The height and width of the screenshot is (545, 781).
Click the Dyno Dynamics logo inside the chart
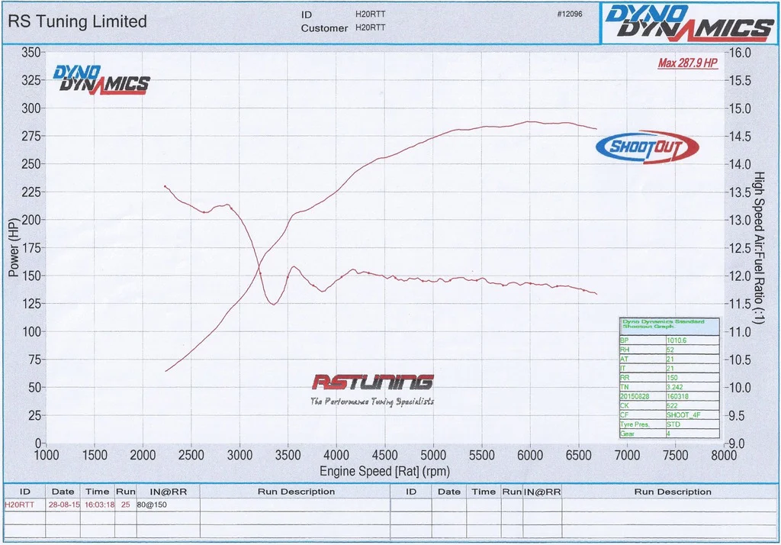[x=101, y=80]
